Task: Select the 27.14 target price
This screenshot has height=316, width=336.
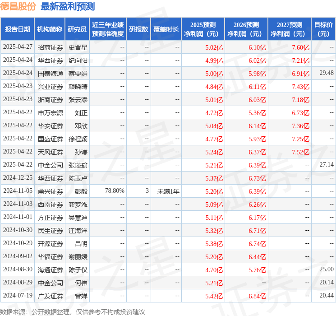Action: tap(327, 164)
